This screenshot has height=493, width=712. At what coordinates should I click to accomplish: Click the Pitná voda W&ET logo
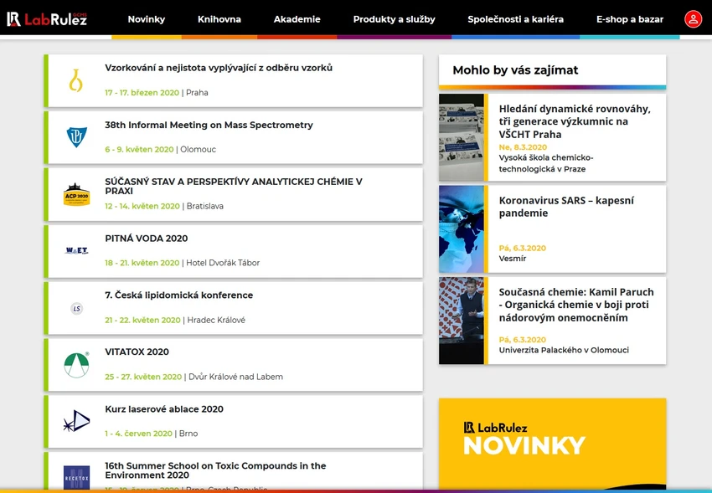click(76, 251)
